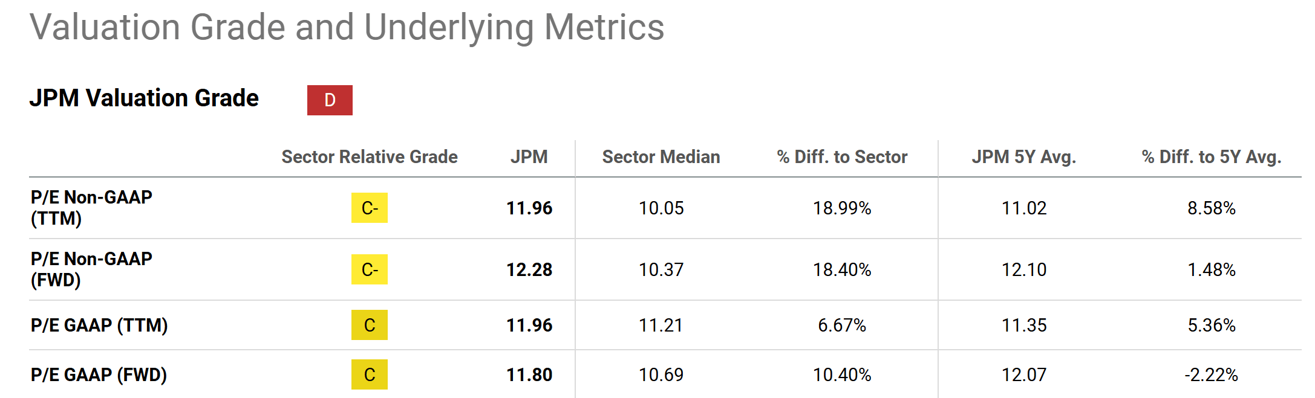
Task: Click the % Diff. to 5Y Avg. header
Action: click(1212, 157)
